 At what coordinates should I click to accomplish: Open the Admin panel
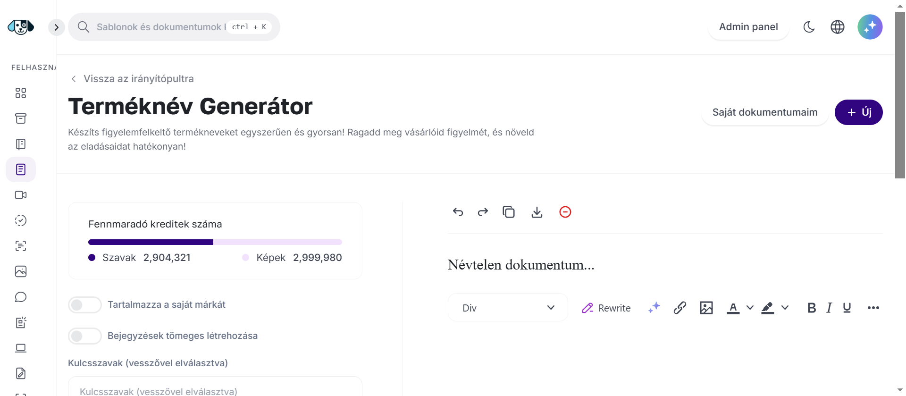[x=748, y=27]
